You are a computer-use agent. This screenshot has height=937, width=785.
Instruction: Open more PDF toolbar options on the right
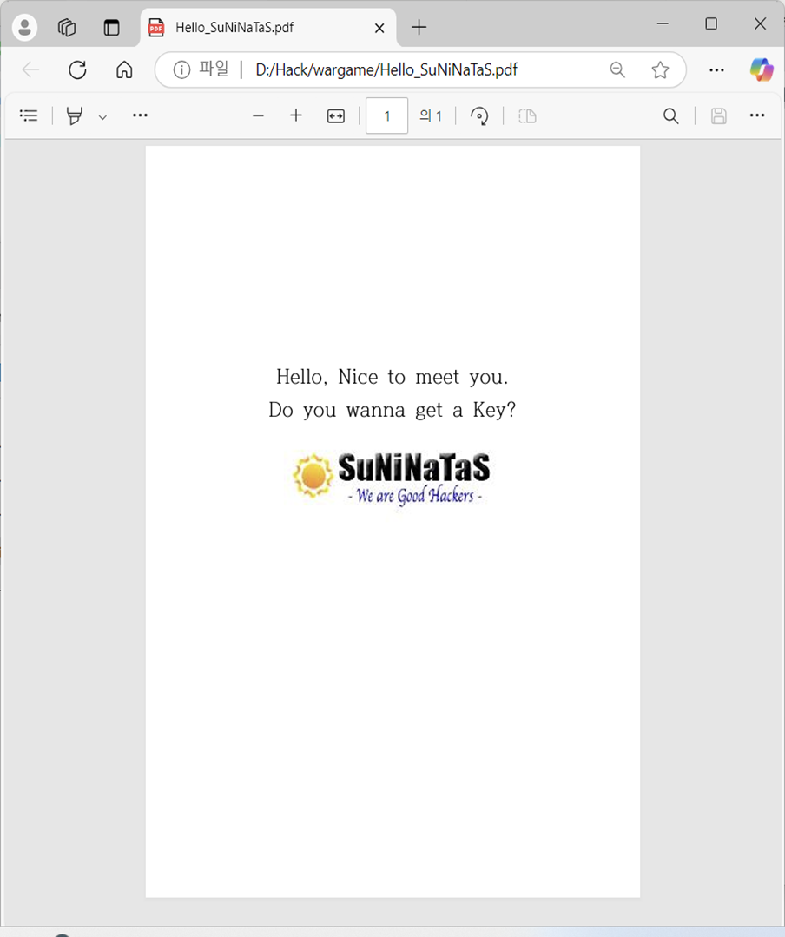click(x=757, y=115)
